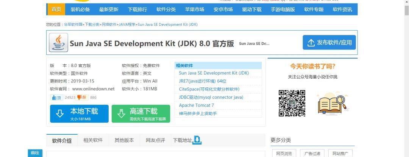Click the blue 本地下载 button
This screenshot has height=157, width=409.
(x=79, y=113)
